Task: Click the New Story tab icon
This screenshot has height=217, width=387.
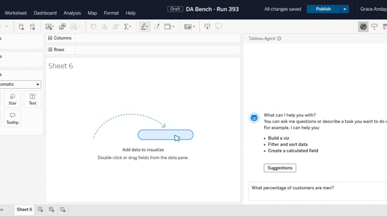Action: [63, 209]
